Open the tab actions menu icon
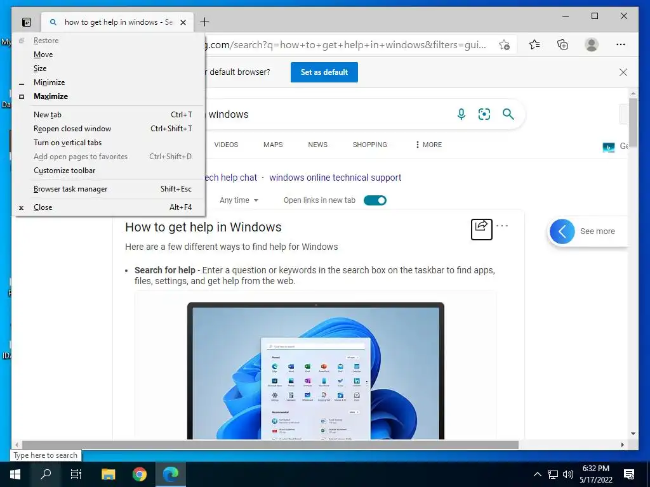The width and height of the screenshot is (650, 487). [x=27, y=22]
